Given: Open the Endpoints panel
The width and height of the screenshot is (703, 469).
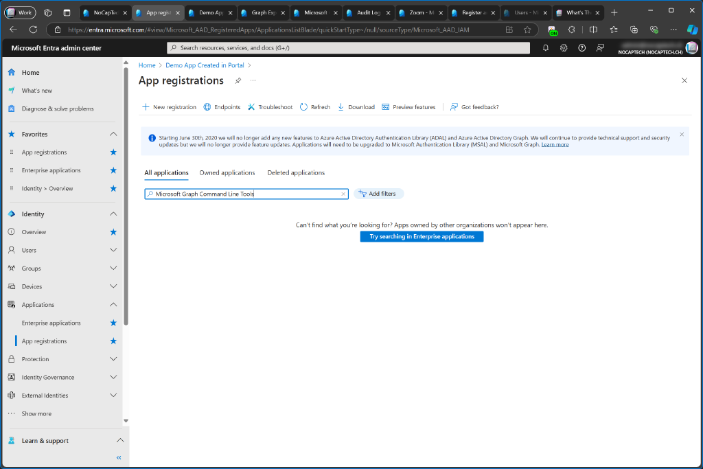Looking at the screenshot, I should (x=222, y=107).
